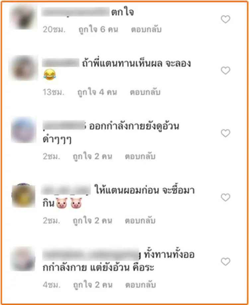249x305 pixels.
Task: Tap heart on 'ถ้าพี่แตนทานเห็นผล จะลอง' comment
Action: coord(225,70)
